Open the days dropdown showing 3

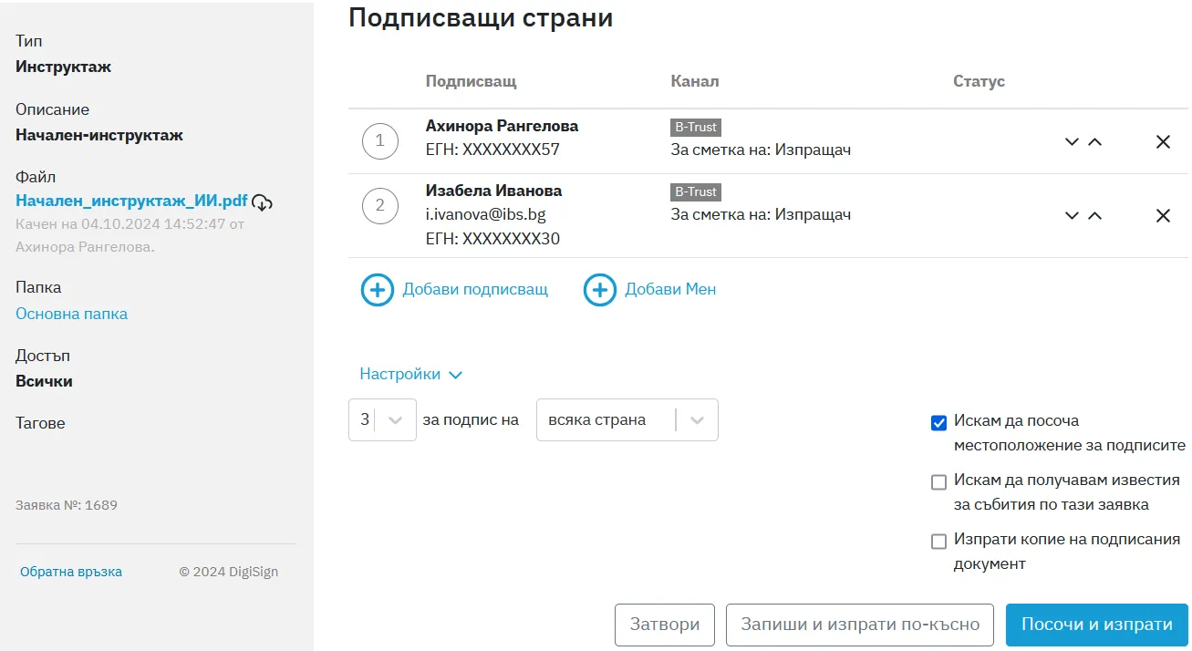pos(382,419)
